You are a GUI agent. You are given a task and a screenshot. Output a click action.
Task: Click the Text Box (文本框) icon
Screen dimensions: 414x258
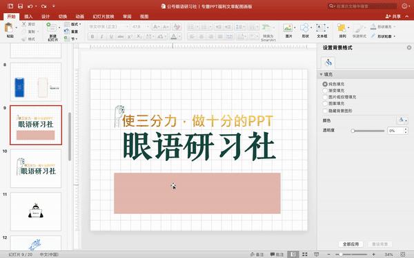click(321, 28)
